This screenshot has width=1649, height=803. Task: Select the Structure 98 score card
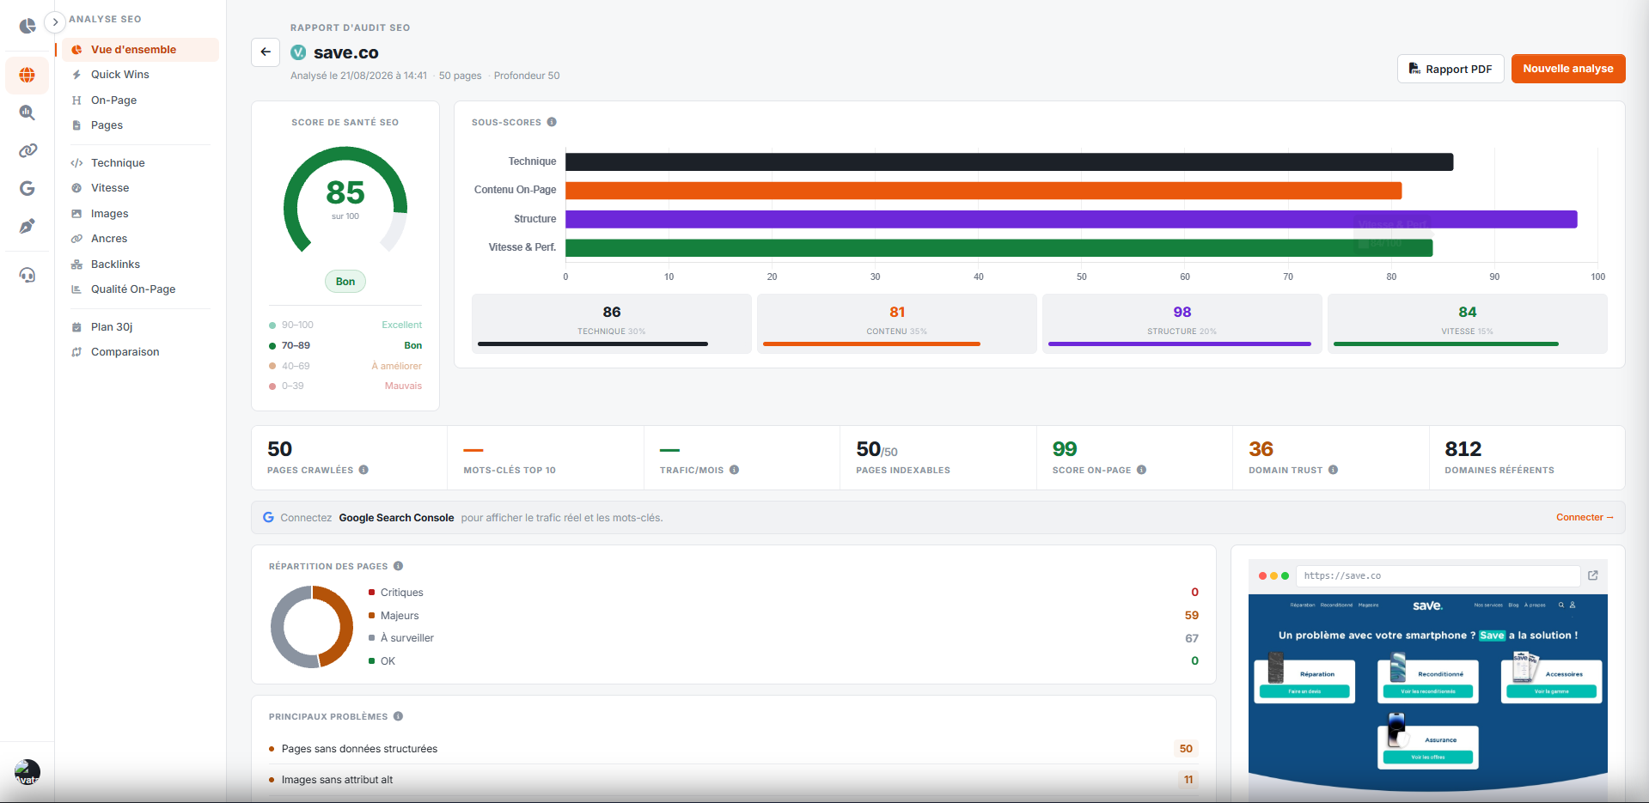pyautogui.click(x=1182, y=324)
